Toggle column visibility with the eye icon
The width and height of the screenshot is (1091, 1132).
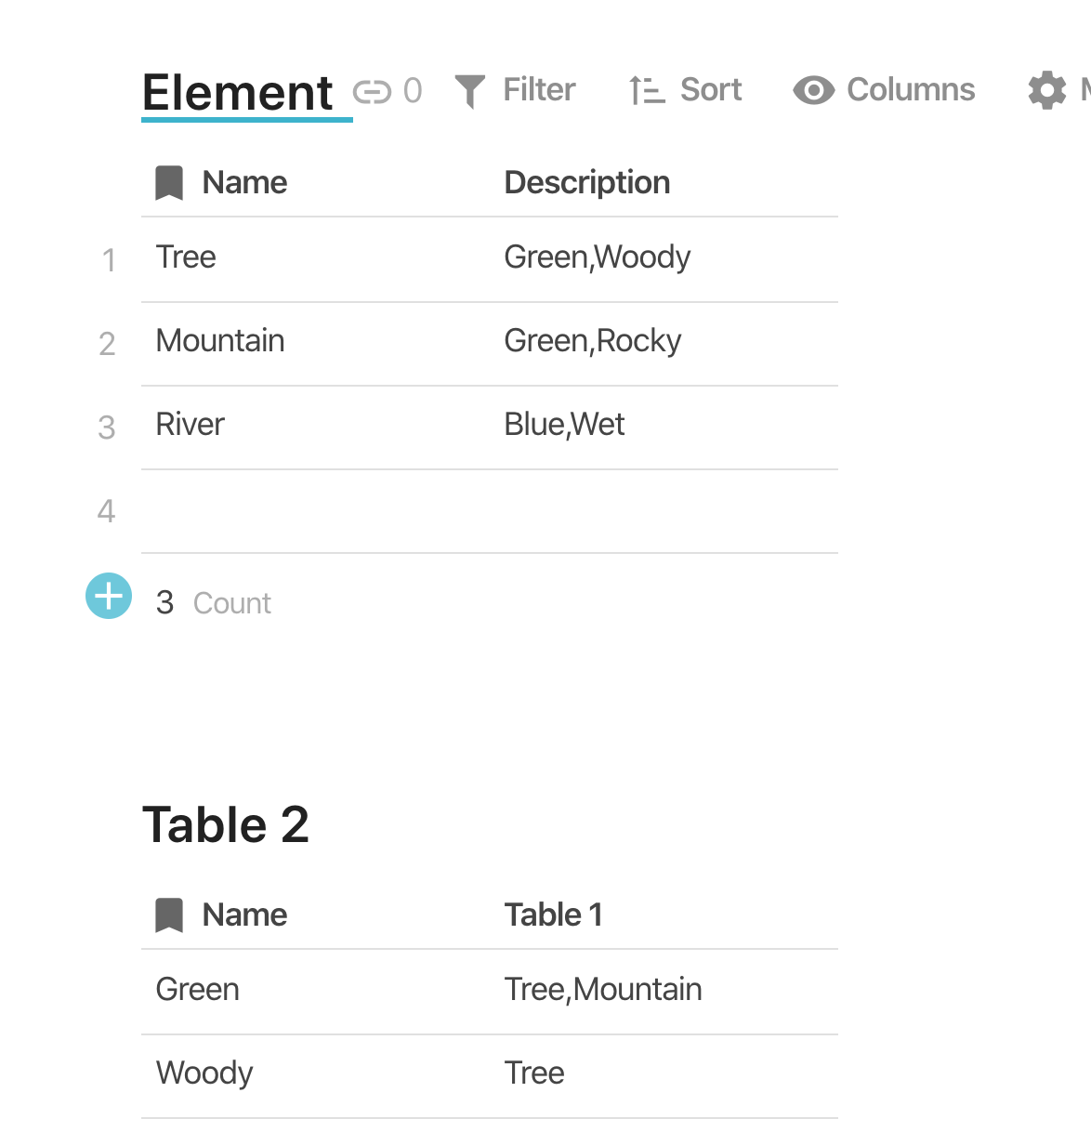point(813,90)
